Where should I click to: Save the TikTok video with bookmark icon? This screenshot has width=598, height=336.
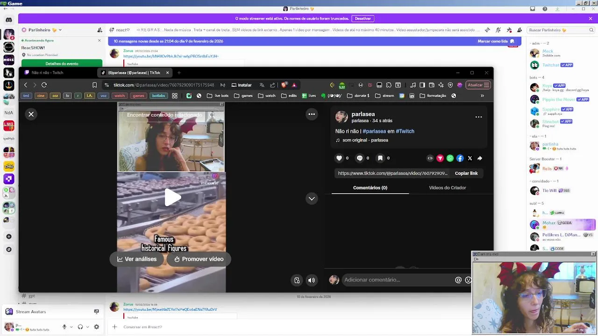pos(380,158)
